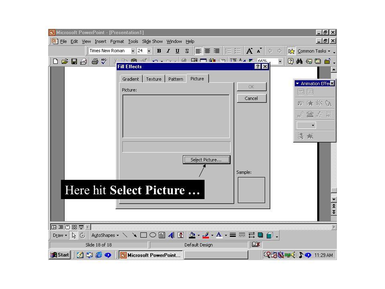Open the Arrow Style icon
This screenshot has width=385, height=289.
point(251,235)
